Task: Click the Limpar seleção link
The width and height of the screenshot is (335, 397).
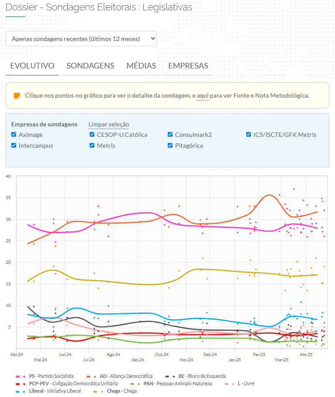Action: (109, 124)
